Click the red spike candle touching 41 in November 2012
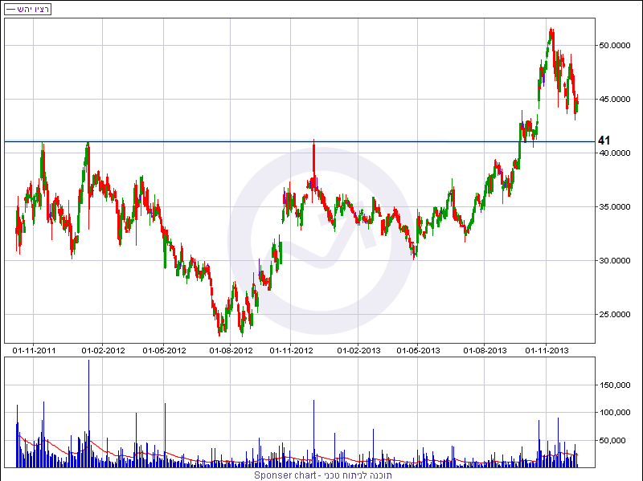 313,164
